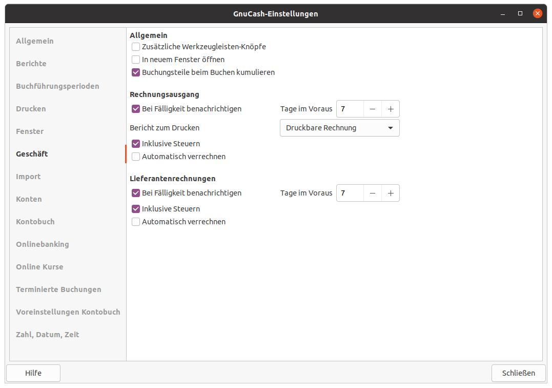The height and width of the screenshot is (388, 552).
Task: Enable Zusätzliche Werkzeugleisten-Knöpfe checkbox
Action: click(x=136, y=47)
